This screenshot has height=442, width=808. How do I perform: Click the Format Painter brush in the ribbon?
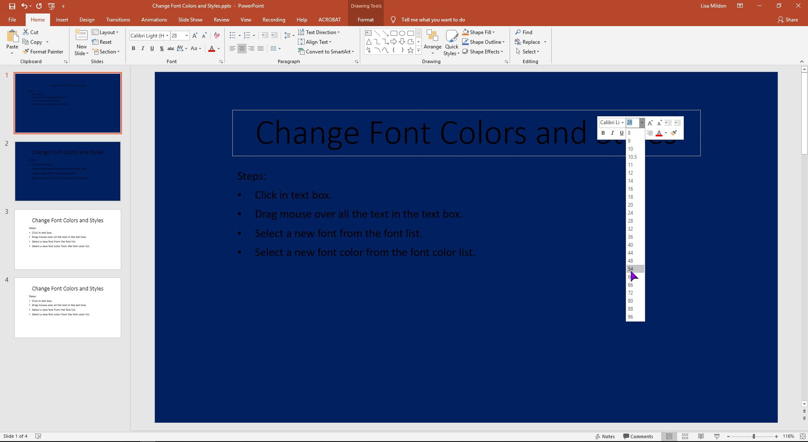[43, 51]
